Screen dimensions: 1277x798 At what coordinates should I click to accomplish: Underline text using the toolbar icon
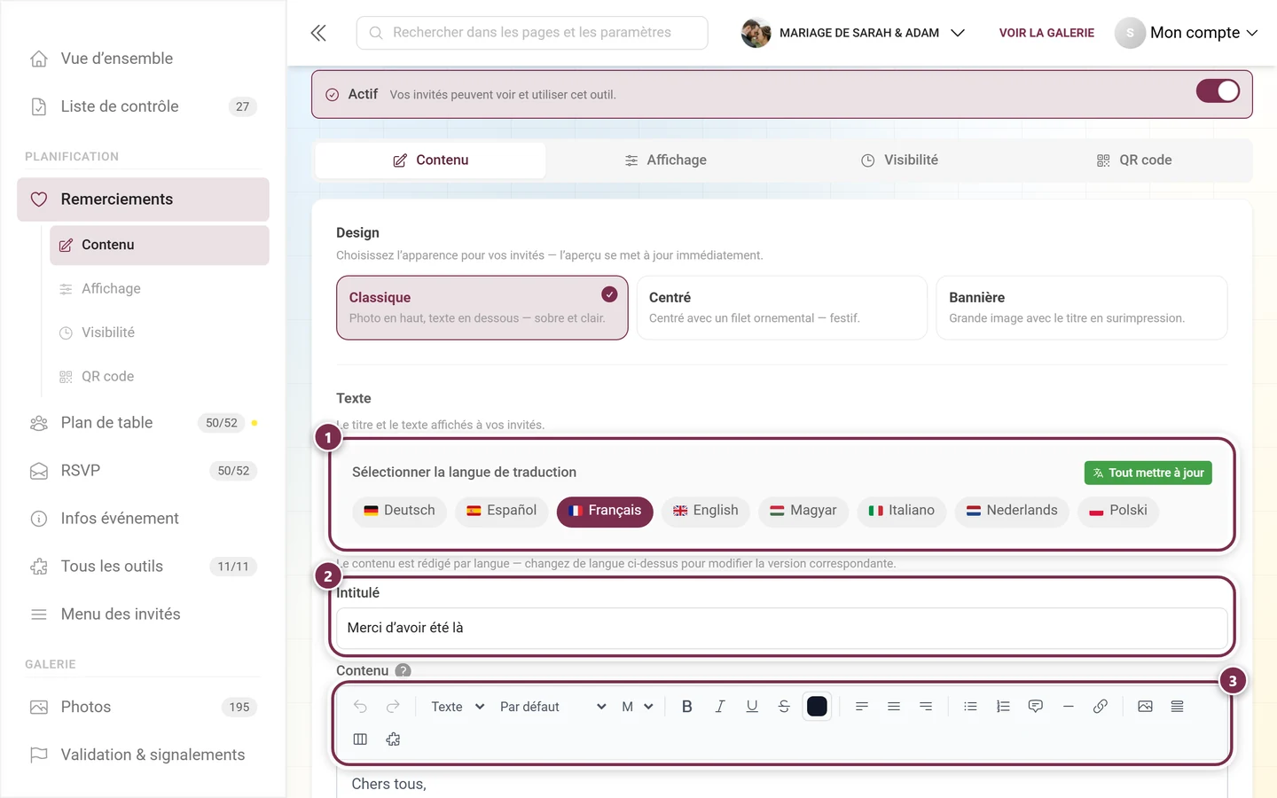(x=752, y=707)
